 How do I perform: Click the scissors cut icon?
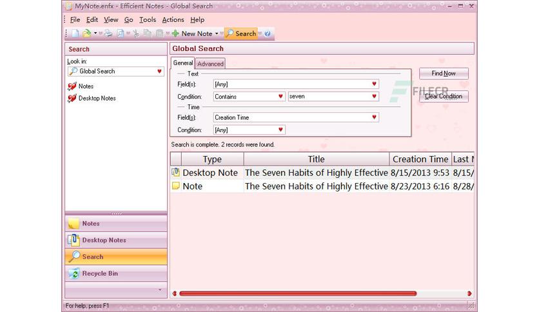click(x=136, y=34)
